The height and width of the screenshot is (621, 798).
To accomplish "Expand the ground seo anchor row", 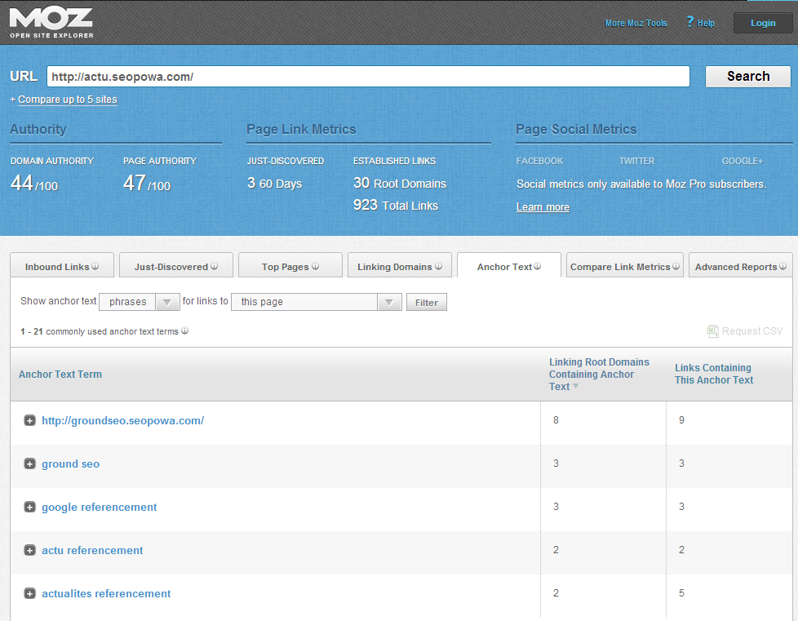I will click(x=29, y=464).
